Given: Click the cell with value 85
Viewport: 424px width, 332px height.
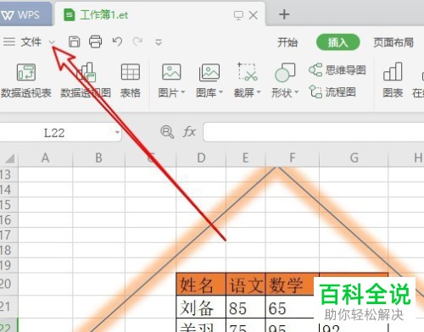Looking at the screenshot, I should click(246, 307).
